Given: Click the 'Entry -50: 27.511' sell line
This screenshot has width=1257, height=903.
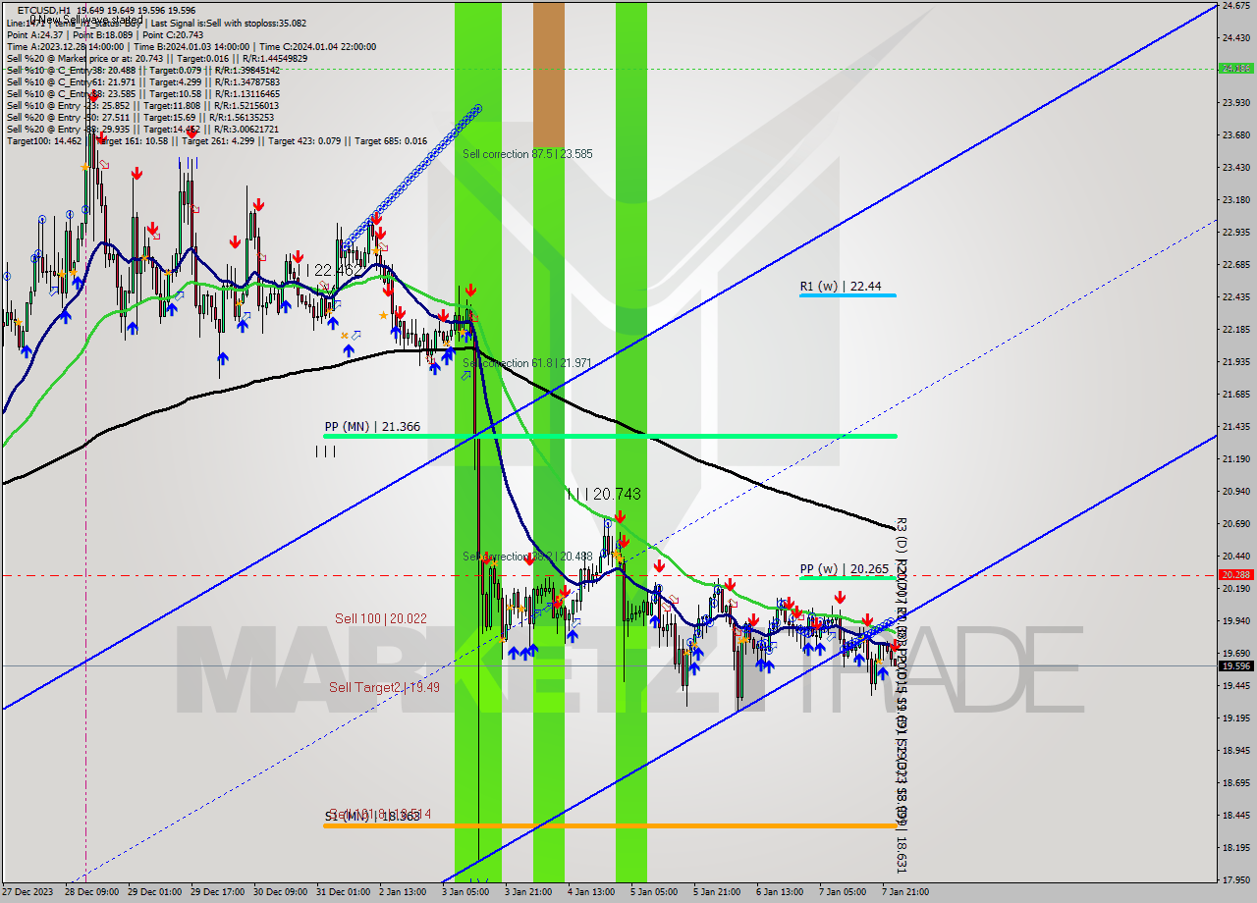Looking at the screenshot, I should point(142,117).
